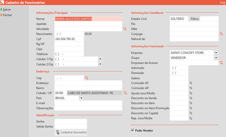Screen dimensions: 226x137
Task: Open the País dropdown showing BRASIL
Action: point(81,98)
